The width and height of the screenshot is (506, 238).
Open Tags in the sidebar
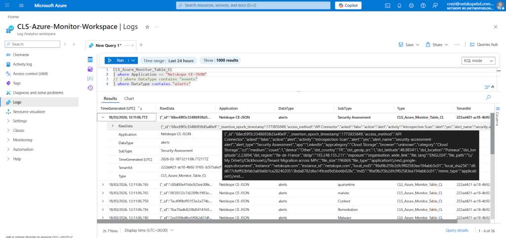point(17,83)
